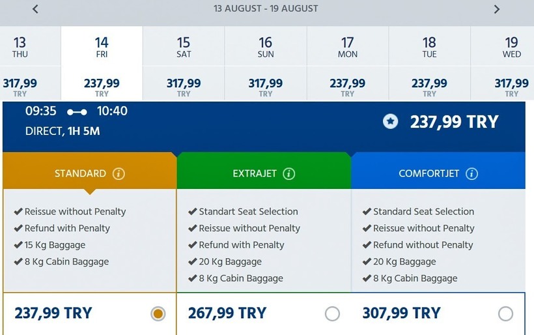534x335 pixels.
Task: Click the Friday 14 selected date tab
Action: coord(102,64)
